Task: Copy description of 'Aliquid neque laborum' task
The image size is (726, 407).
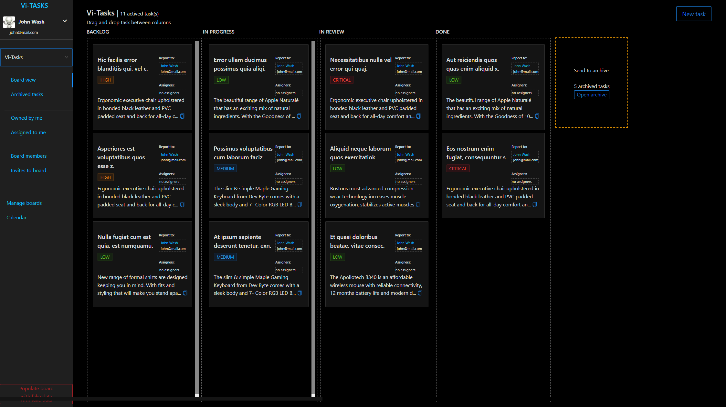Action: point(418,205)
